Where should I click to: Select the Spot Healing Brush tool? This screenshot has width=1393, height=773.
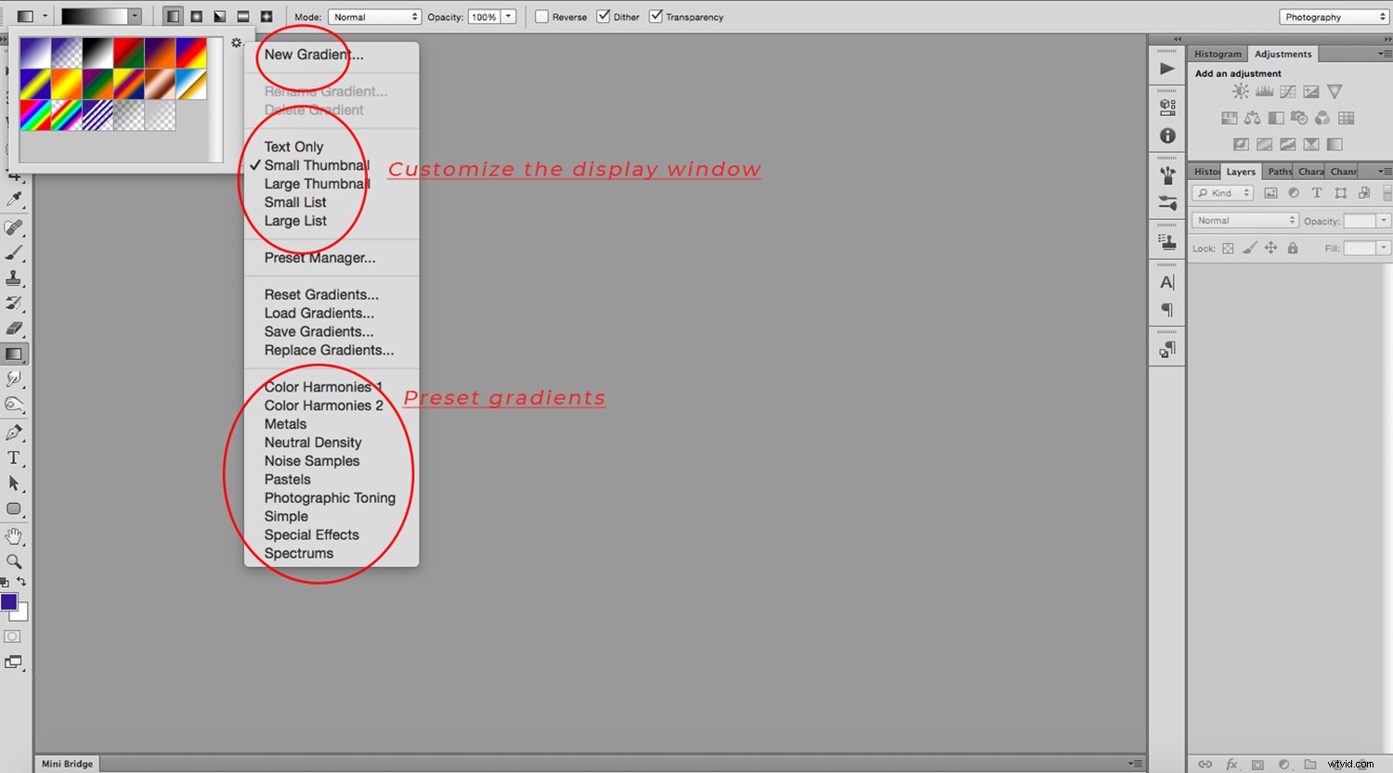[x=14, y=227]
